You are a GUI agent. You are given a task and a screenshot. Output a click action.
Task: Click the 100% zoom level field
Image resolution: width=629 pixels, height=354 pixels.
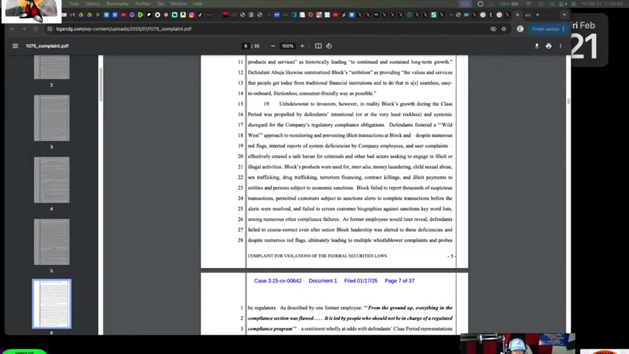pos(287,46)
